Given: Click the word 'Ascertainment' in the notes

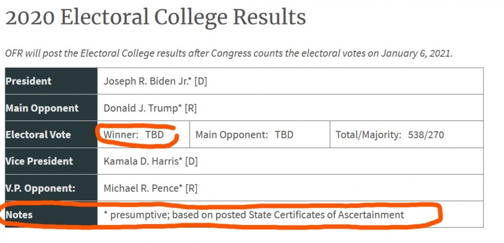Looking at the screenshot, I should click(371, 214).
